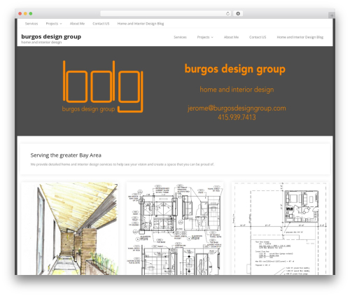Click the phone number 415.939.7413
The image size is (350, 296).
coord(237,117)
